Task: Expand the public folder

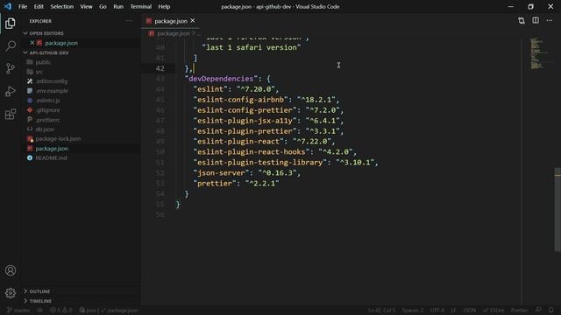Action: [x=43, y=62]
